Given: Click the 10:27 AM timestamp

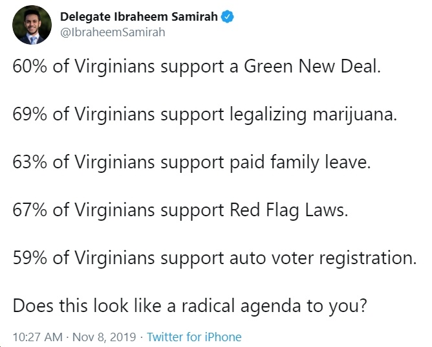Looking at the screenshot, I should click(x=38, y=337).
